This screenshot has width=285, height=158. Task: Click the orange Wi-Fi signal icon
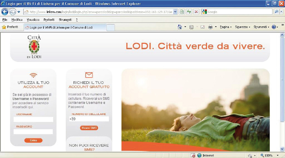point(33,75)
